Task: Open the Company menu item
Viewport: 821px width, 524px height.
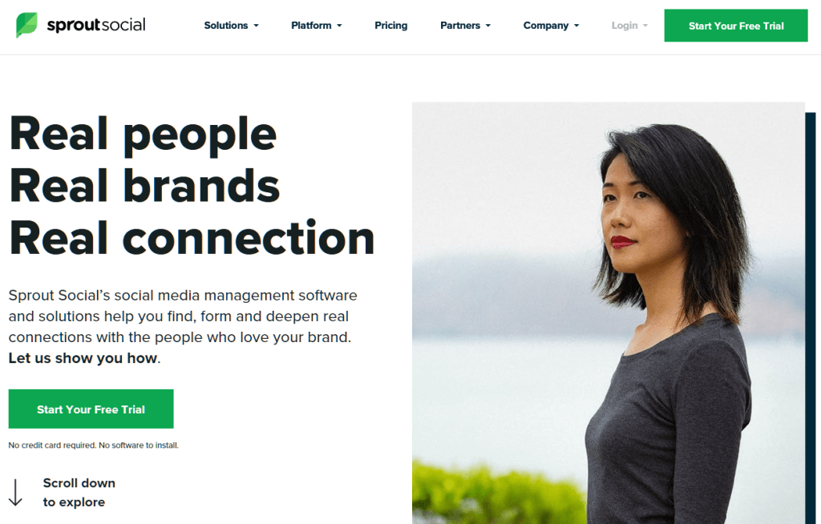Action: (545, 25)
